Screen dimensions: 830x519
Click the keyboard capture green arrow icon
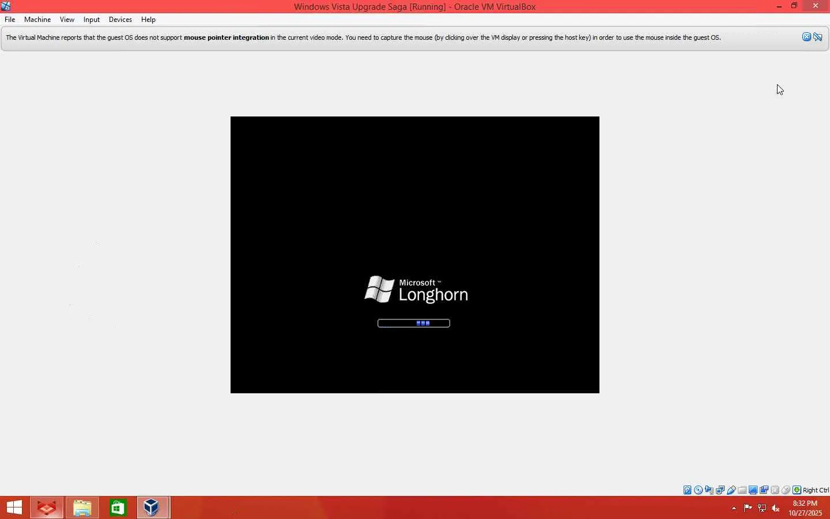[797, 490]
